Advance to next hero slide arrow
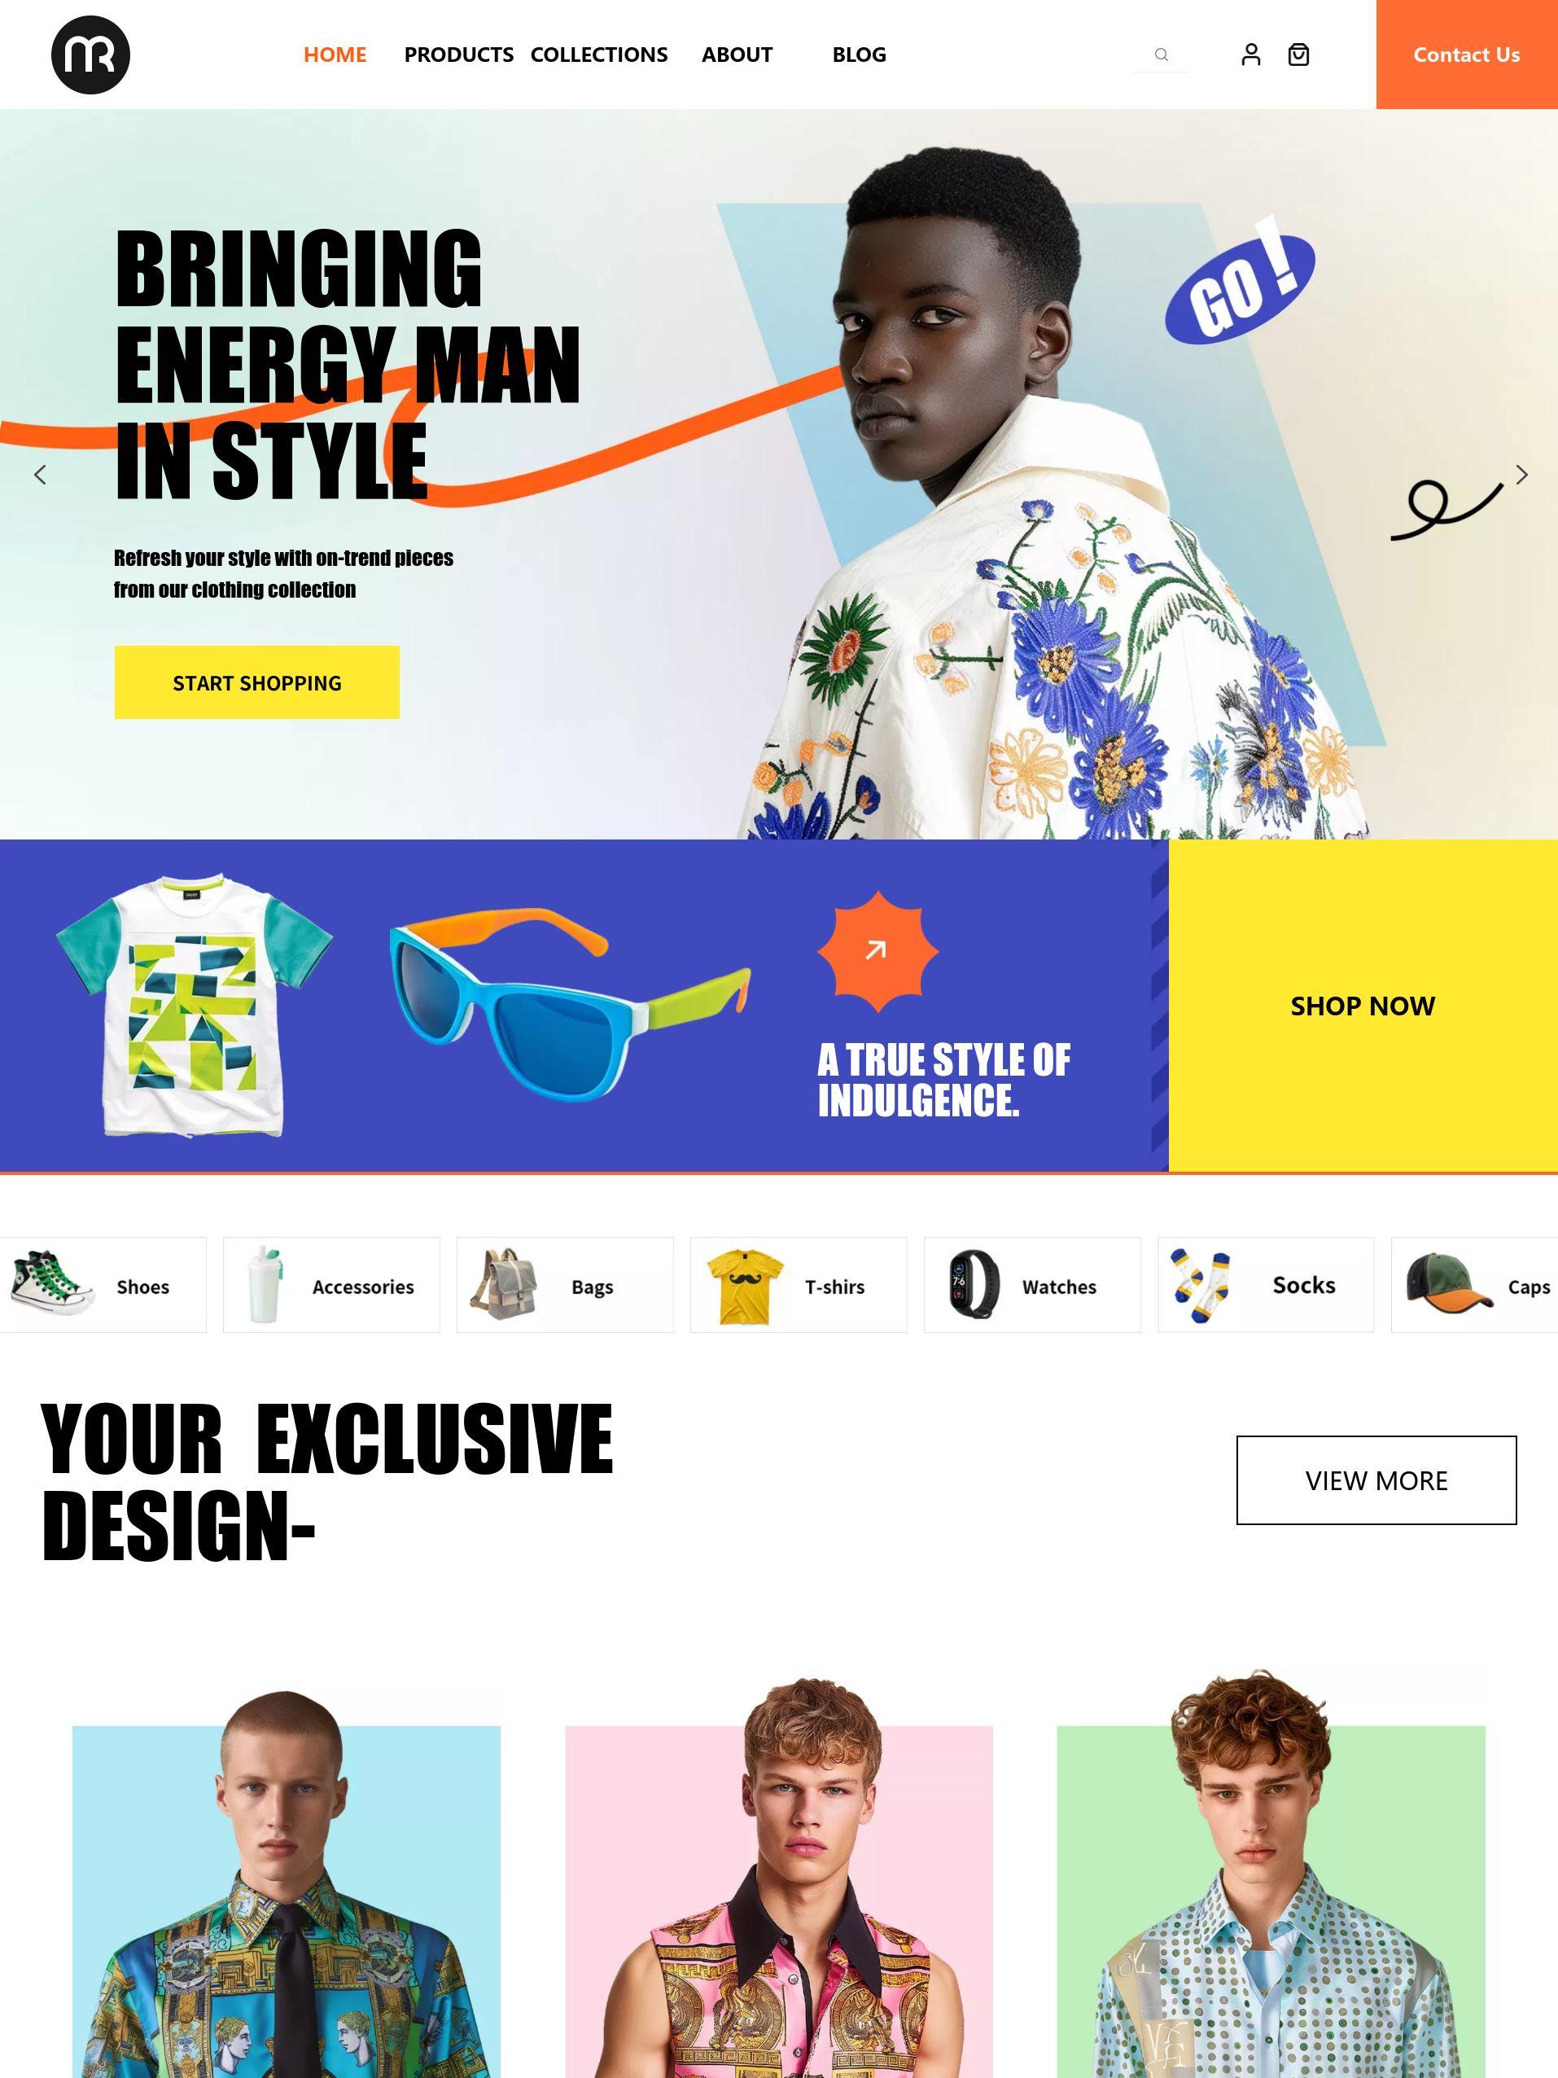1558x2078 pixels. pyautogui.click(x=1521, y=475)
